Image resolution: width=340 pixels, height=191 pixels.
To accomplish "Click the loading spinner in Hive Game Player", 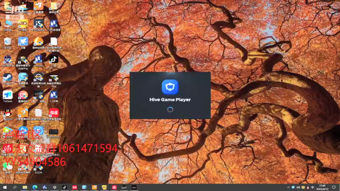I will (x=170, y=110).
